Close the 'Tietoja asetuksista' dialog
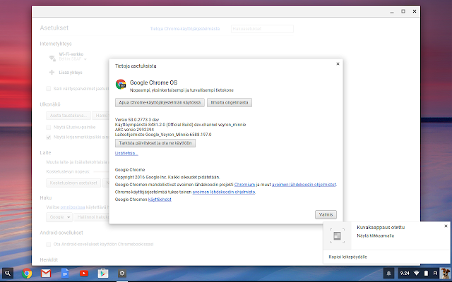The width and height of the screenshot is (452, 282). click(x=338, y=63)
